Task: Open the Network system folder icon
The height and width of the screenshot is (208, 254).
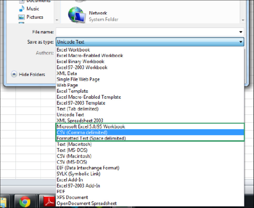Action: coord(77,15)
